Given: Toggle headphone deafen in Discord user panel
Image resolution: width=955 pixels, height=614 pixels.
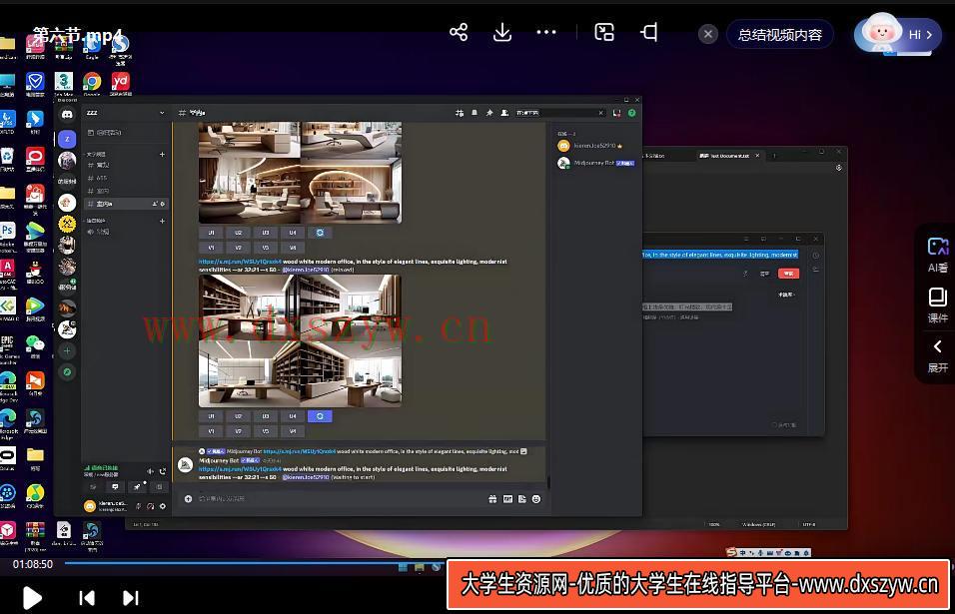Looking at the screenshot, I should (x=151, y=506).
